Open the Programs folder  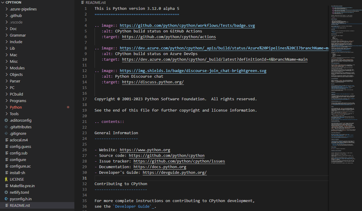[37, 101]
